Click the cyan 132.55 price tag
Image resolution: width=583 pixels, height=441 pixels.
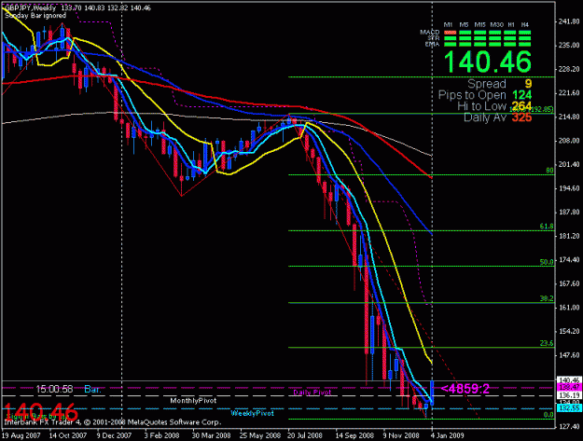click(x=569, y=408)
